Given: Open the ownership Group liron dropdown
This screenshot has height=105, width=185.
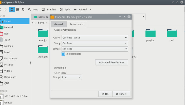Looking at the screenshot, I should click(71, 77).
